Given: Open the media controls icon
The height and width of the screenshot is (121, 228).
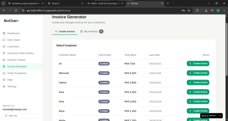Looking at the screenshot, I should (x=212, y=11).
